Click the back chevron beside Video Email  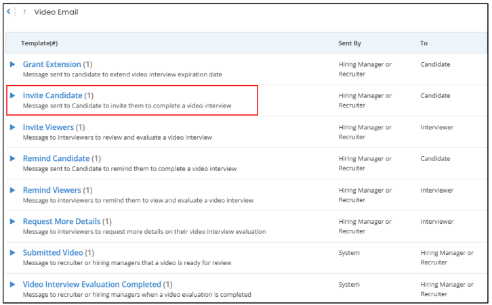coord(9,12)
